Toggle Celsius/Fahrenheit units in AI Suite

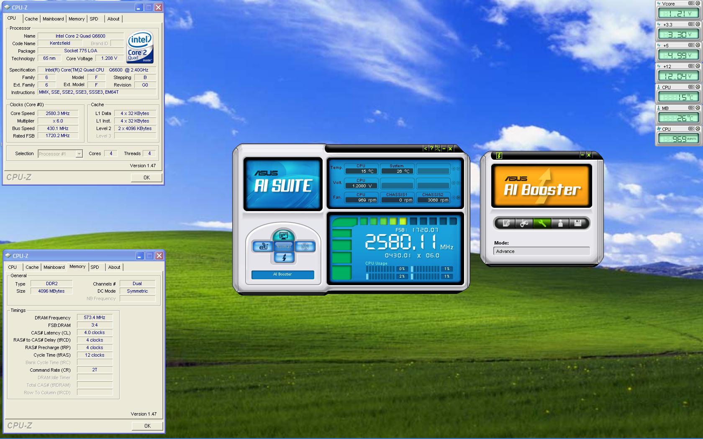[438, 148]
